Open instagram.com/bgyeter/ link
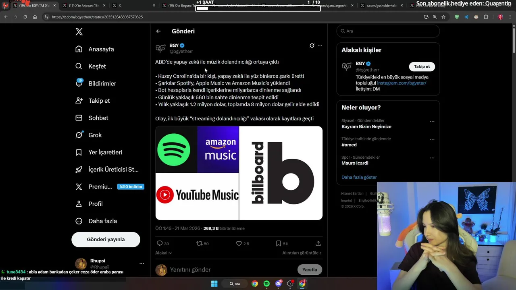 click(402, 83)
